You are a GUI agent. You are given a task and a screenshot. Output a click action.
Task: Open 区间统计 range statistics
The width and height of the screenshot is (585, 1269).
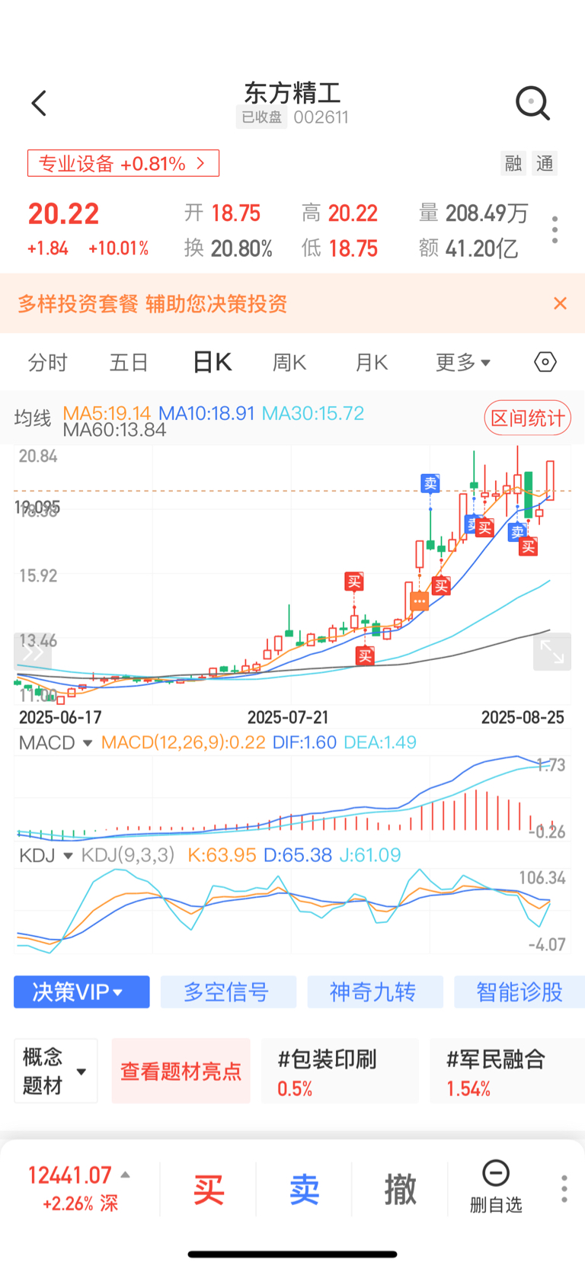coord(527,418)
